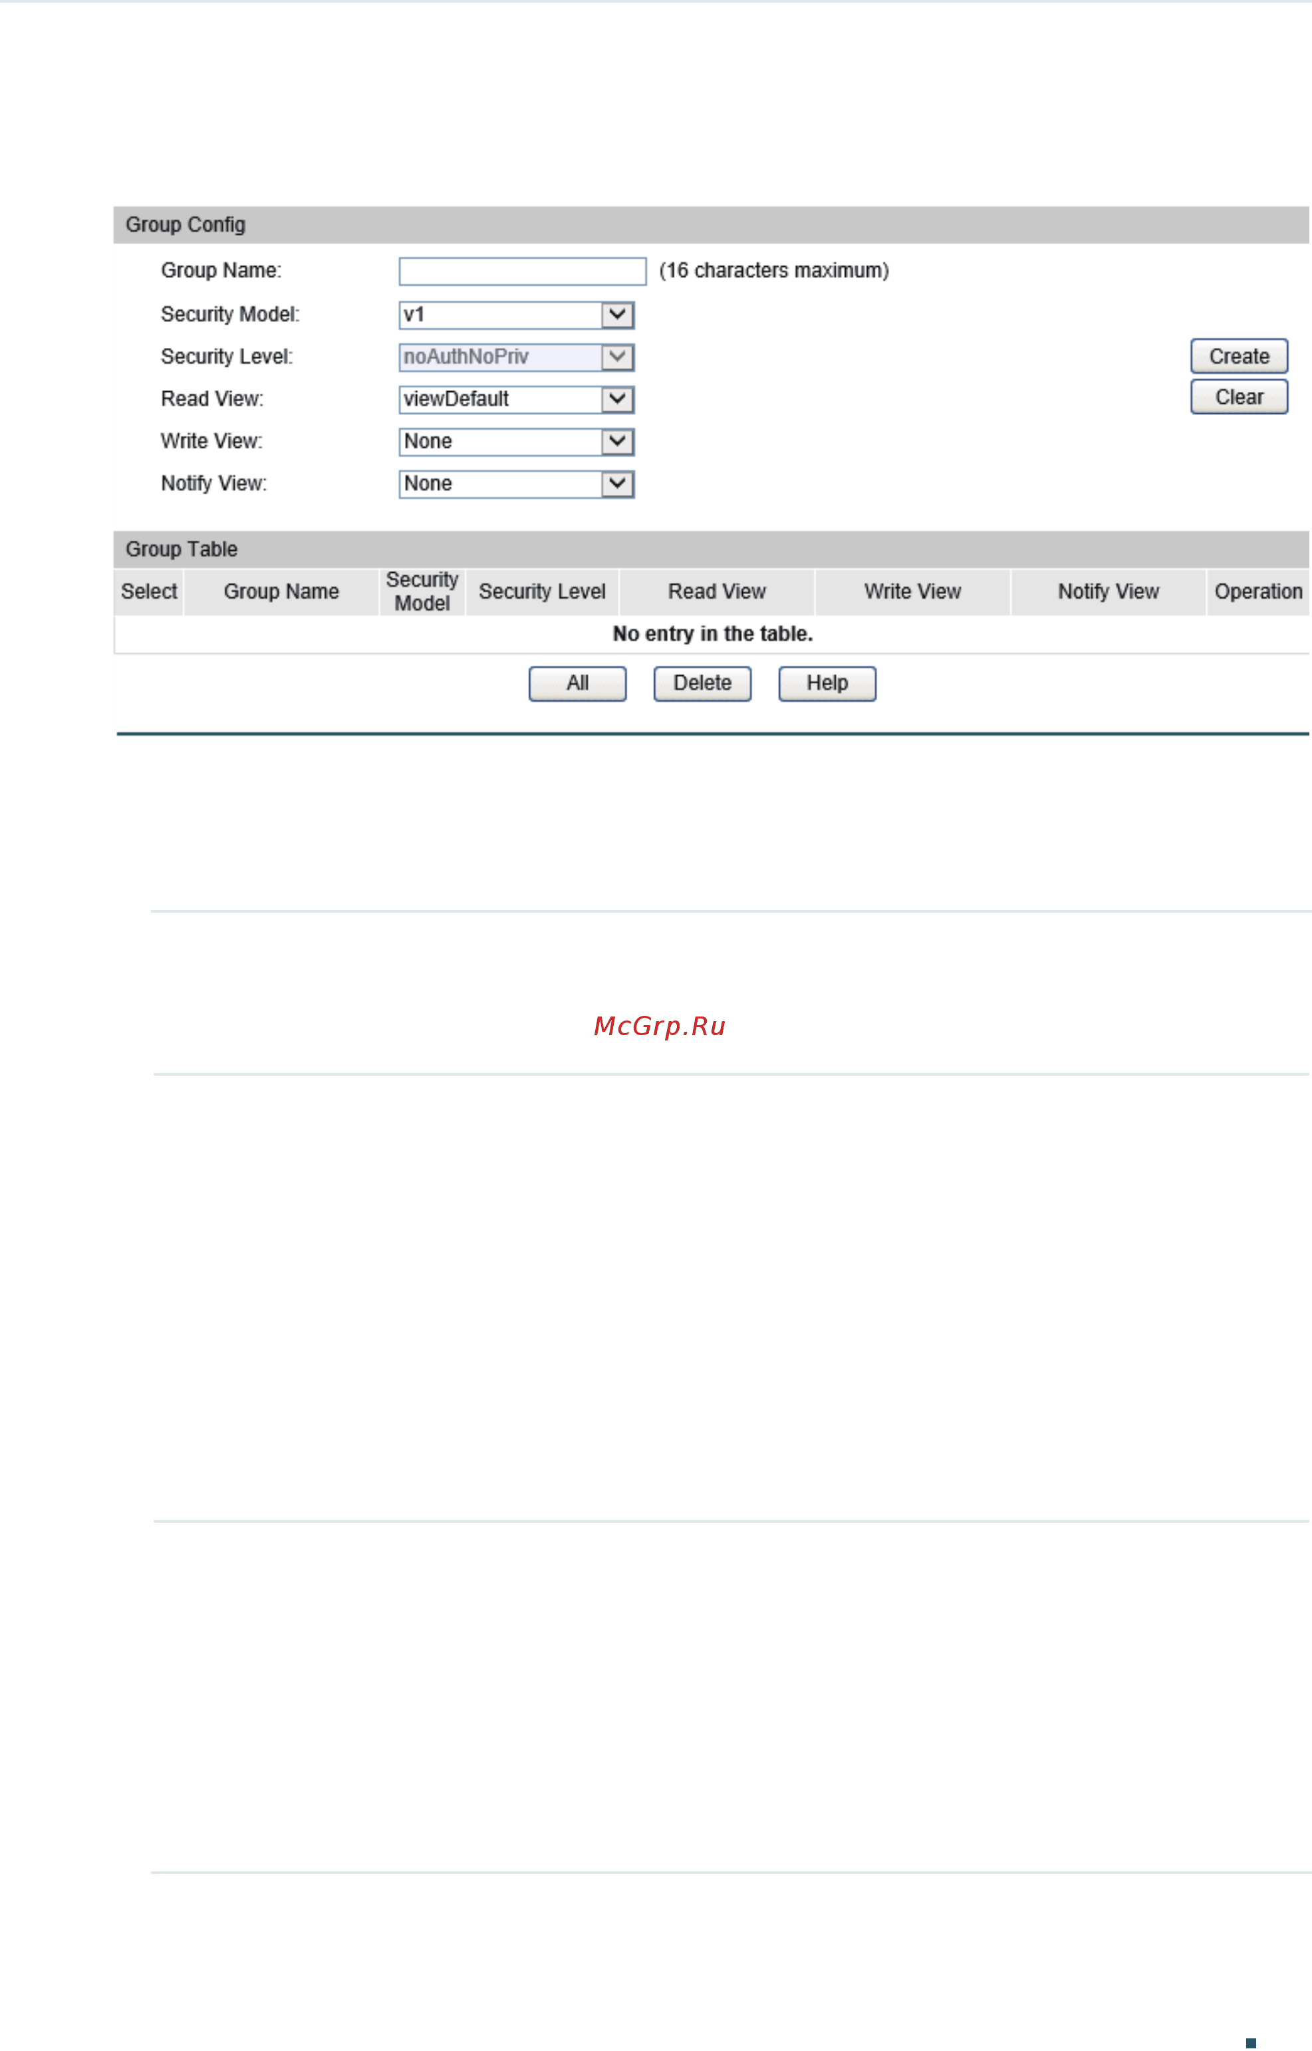Click the Select column header
Viewport: 1312px width, 2051px height.
tap(149, 591)
